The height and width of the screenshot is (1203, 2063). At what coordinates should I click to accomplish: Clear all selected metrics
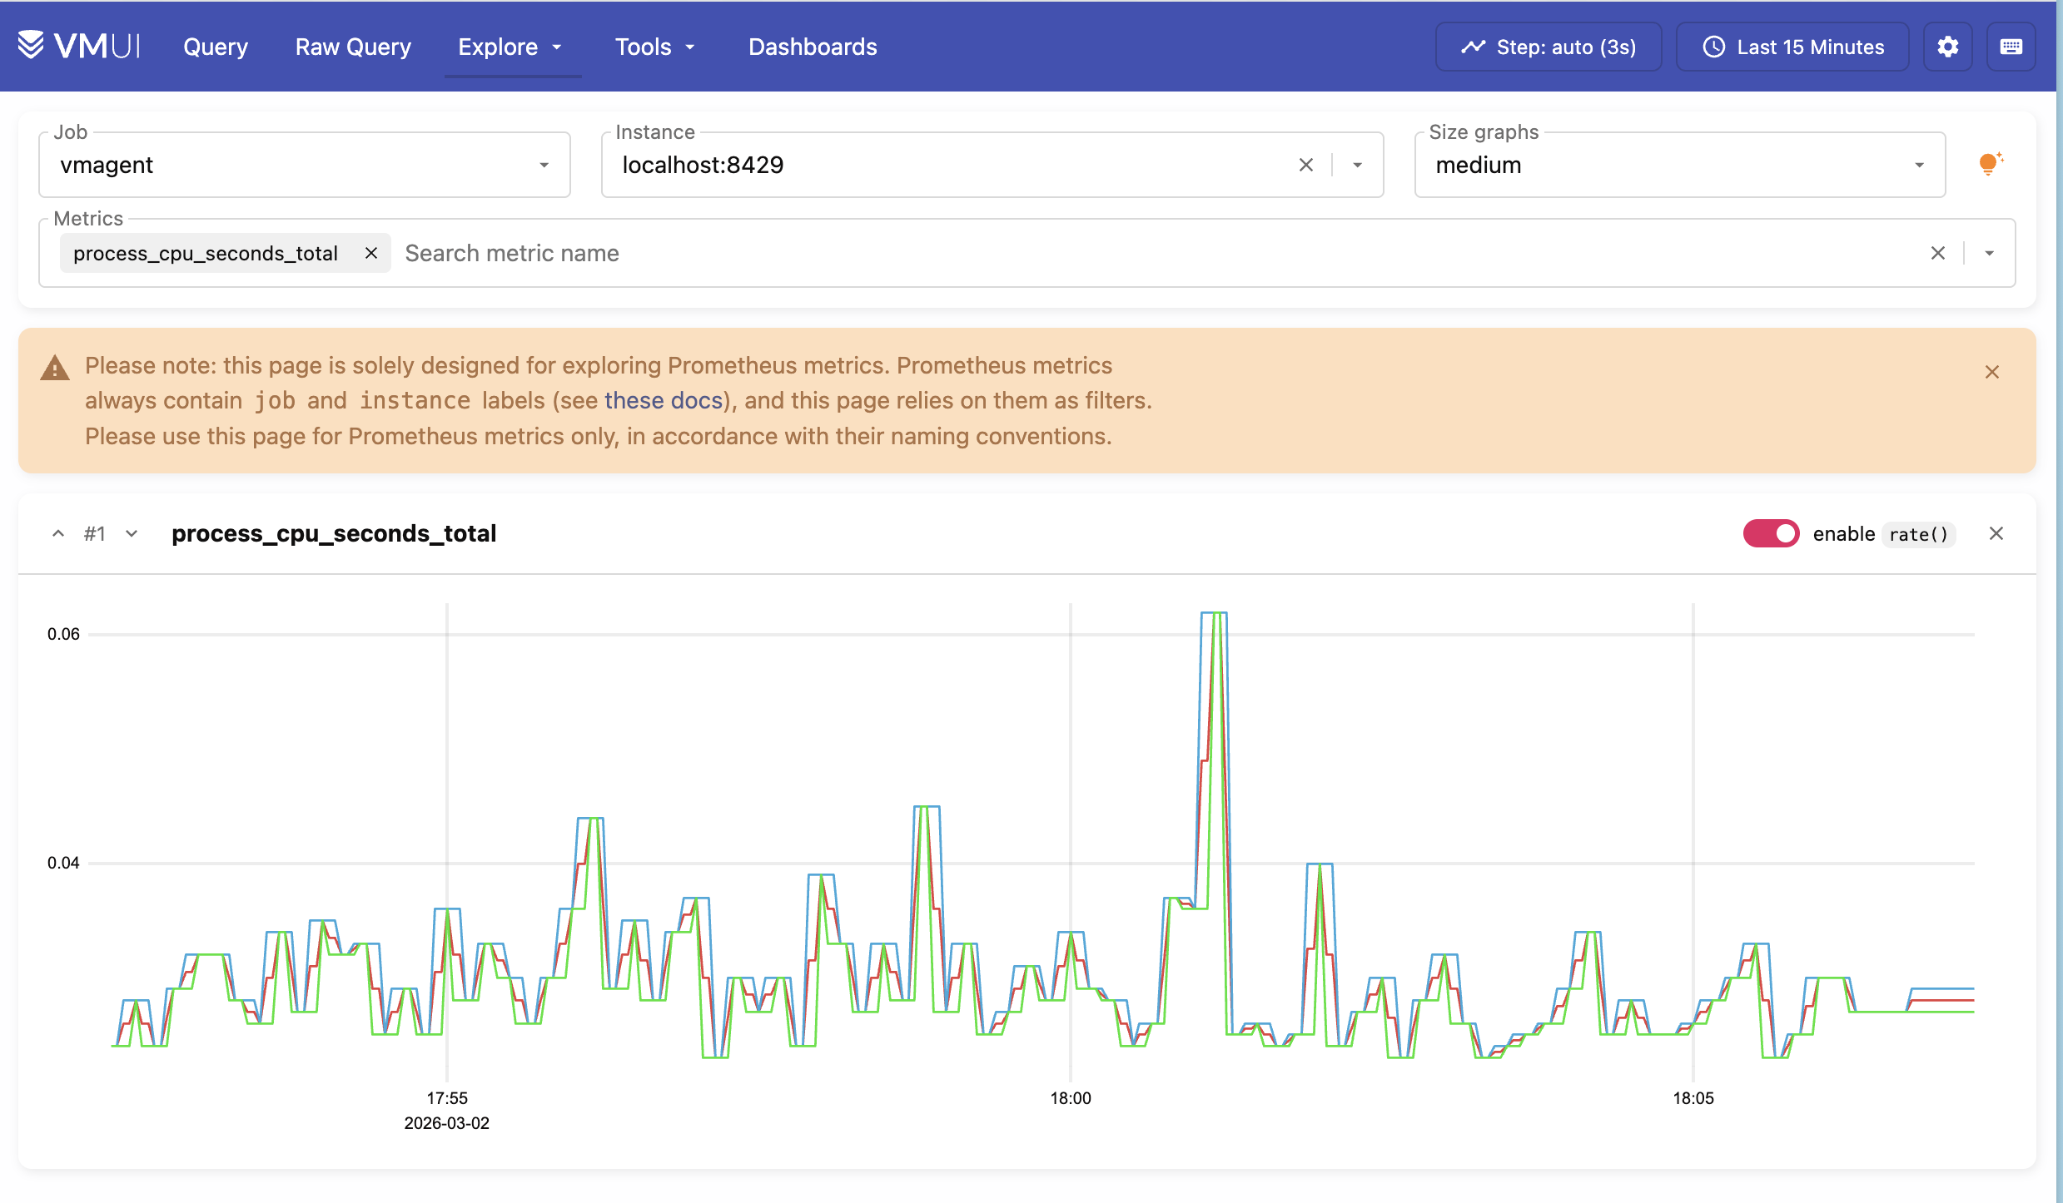pos(1938,253)
